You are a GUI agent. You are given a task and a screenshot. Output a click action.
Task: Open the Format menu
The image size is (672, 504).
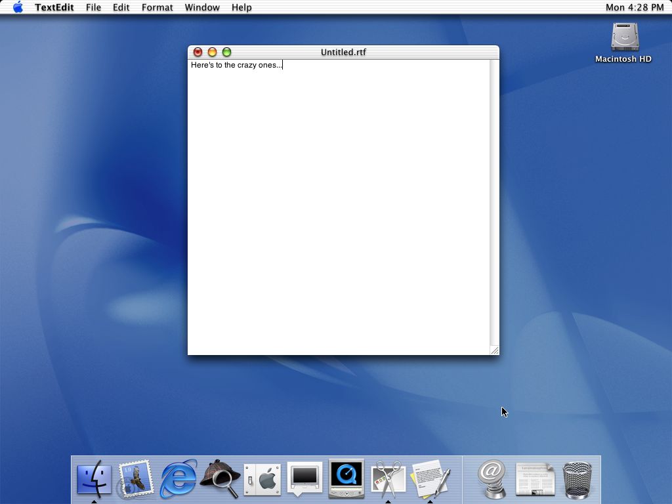(x=157, y=7)
